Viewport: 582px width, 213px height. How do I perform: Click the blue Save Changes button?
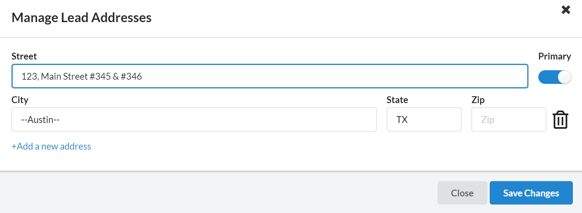531,193
